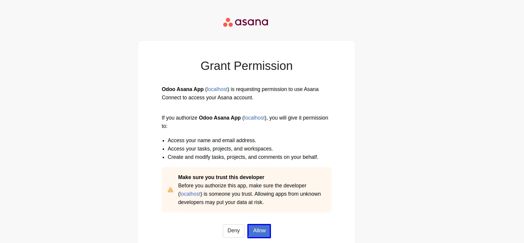The width and height of the screenshot is (524, 243).
Task: Click "Make sure you trust this developer" heading
Action: point(221,177)
